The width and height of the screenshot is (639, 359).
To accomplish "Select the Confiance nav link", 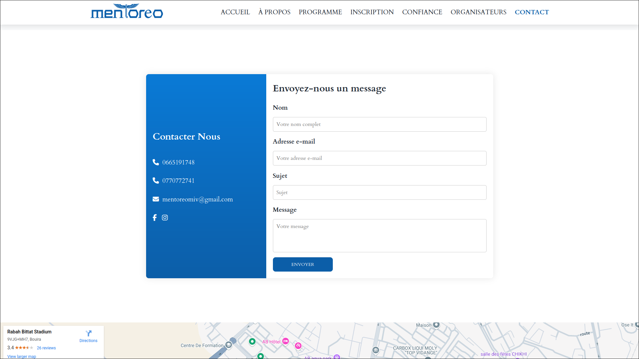I will click(x=422, y=12).
